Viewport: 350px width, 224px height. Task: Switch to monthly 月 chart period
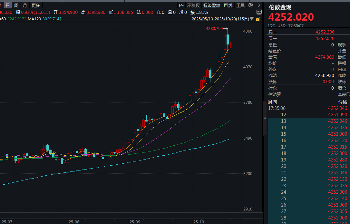pos(25,5)
